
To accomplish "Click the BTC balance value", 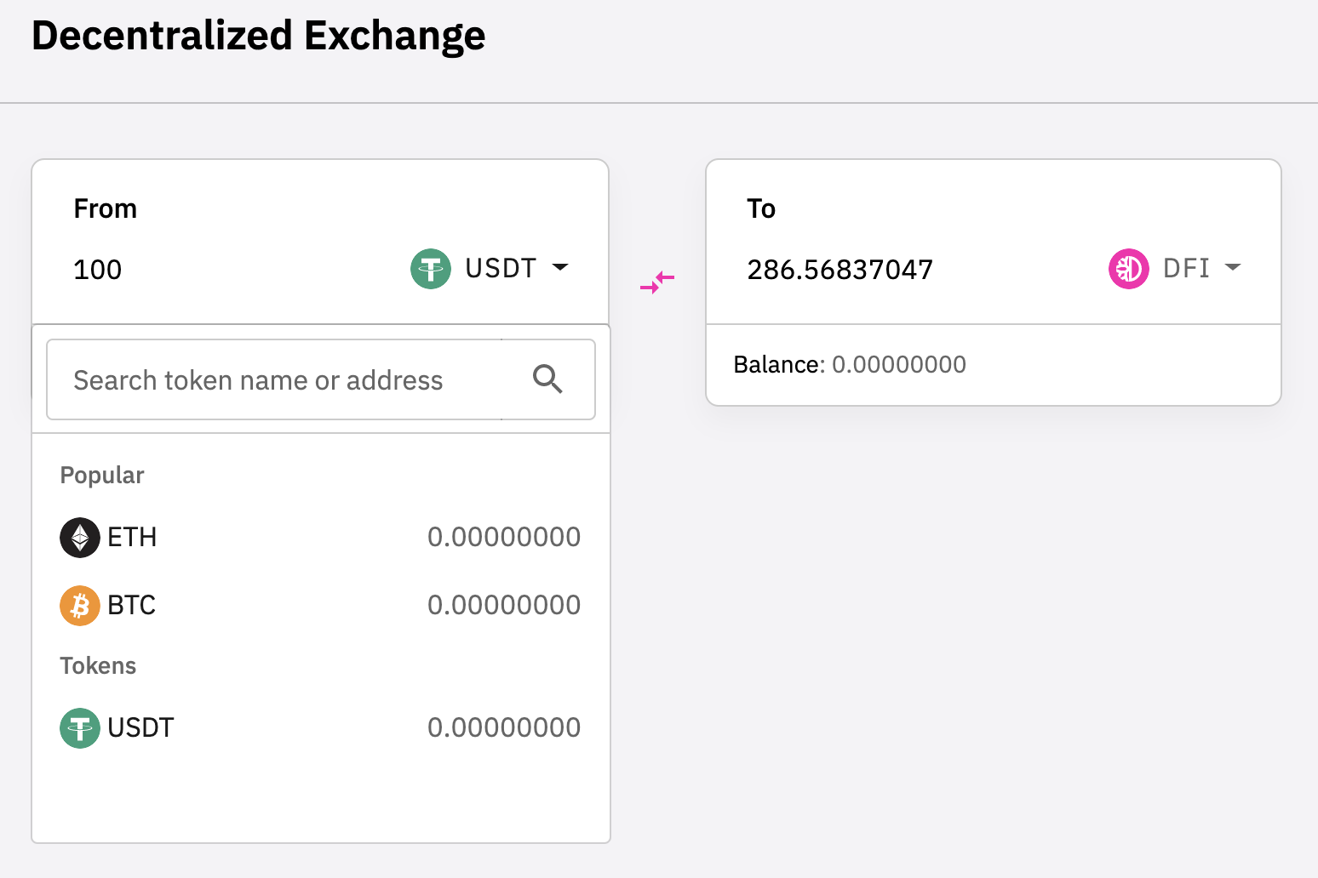I will [x=504, y=606].
